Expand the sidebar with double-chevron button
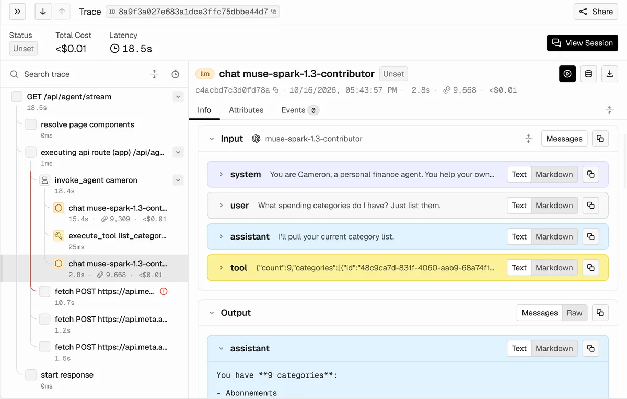Image resolution: width=627 pixels, height=399 pixels. (x=17, y=12)
